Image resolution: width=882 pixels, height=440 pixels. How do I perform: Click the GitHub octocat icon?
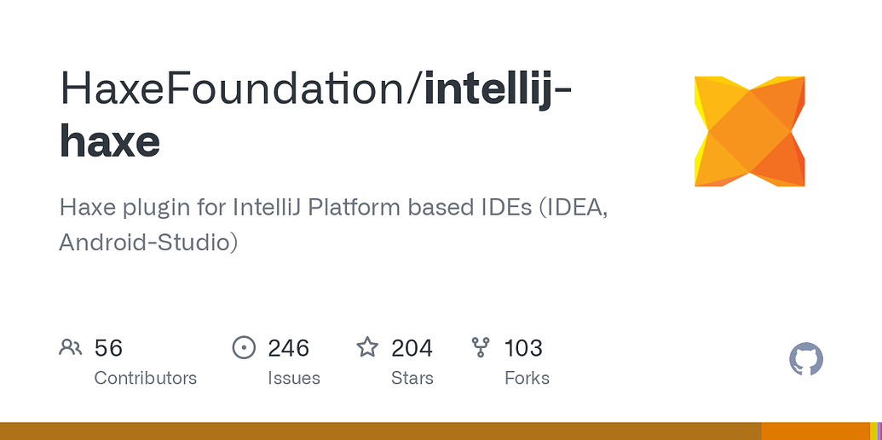pyautogui.click(x=805, y=359)
